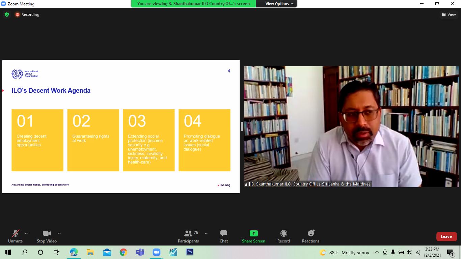The width and height of the screenshot is (461, 259).
Task: Click the '02 Guaranteeing rights at work' box
Action: [x=93, y=140]
